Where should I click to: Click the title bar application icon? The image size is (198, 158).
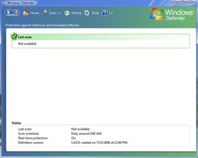(3, 3)
